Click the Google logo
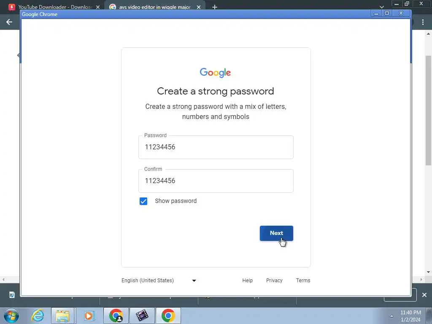Viewport: 432px width, 324px height. (216, 73)
